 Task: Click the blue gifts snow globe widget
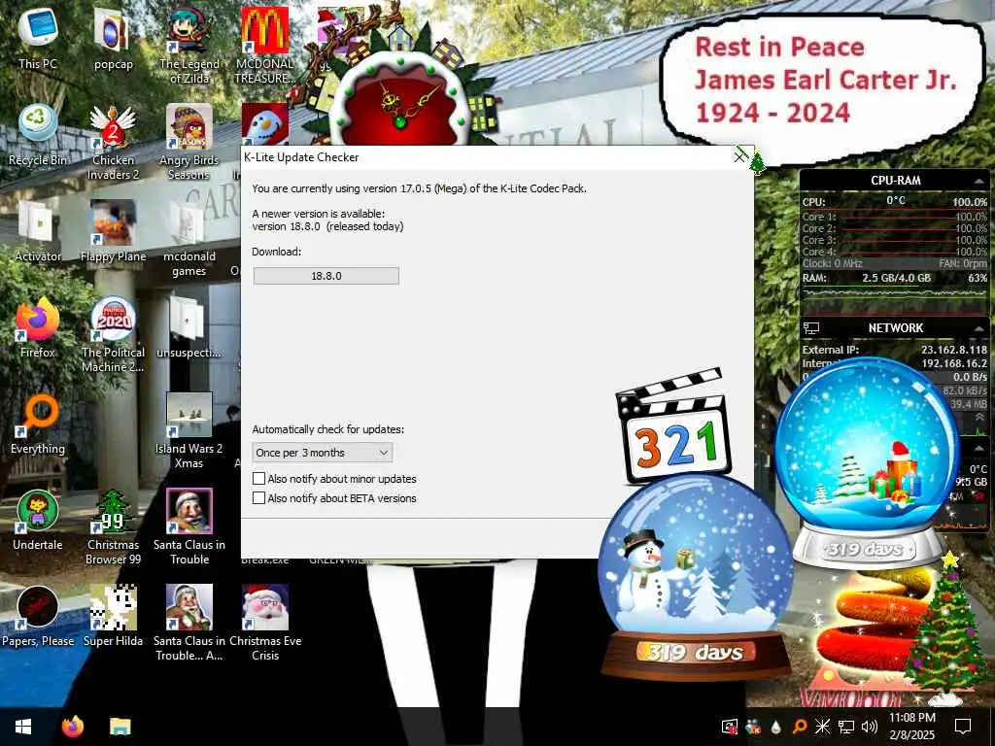(x=868, y=463)
